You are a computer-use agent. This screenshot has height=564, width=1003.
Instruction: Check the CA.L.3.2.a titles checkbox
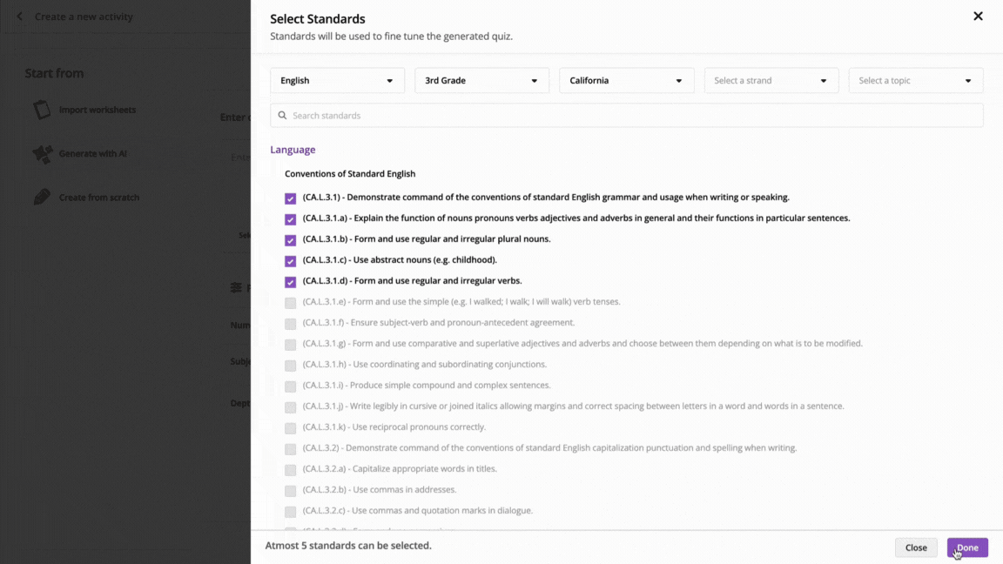point(291,470)
